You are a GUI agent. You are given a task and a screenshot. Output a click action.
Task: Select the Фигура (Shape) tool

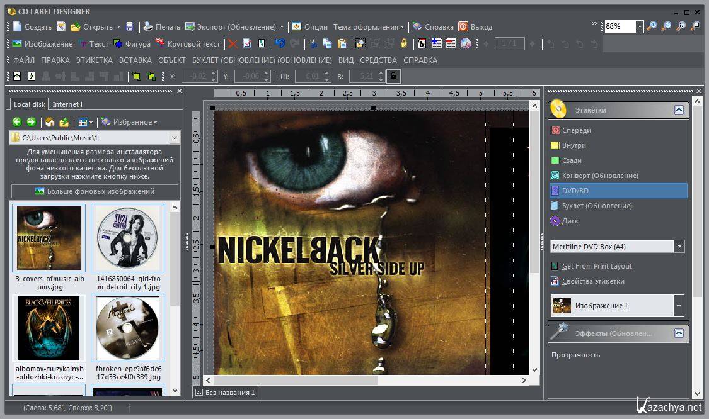(132, 44)
